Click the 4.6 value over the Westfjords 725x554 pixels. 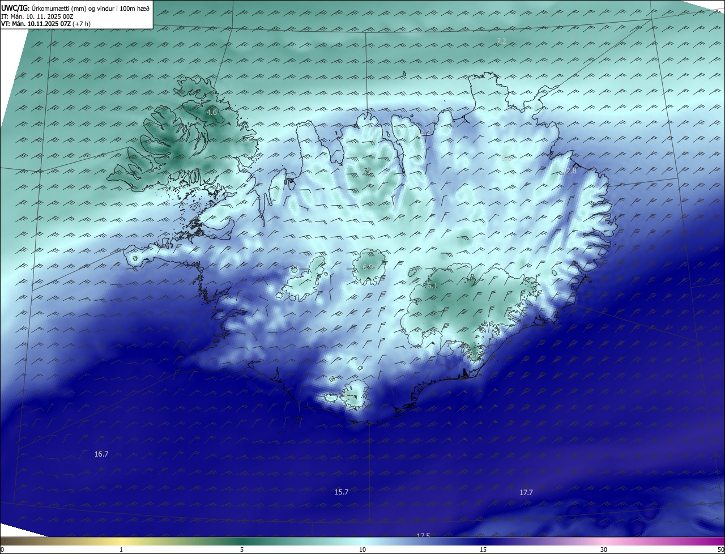(x=211, y=113)
